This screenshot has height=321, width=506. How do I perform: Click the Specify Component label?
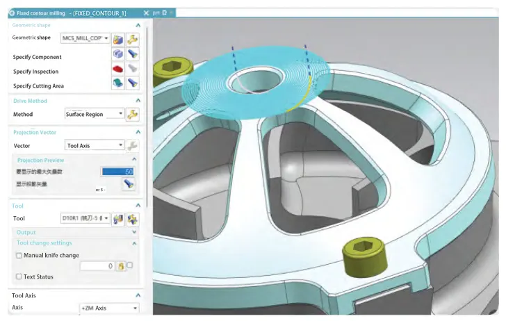coord(37,57)
